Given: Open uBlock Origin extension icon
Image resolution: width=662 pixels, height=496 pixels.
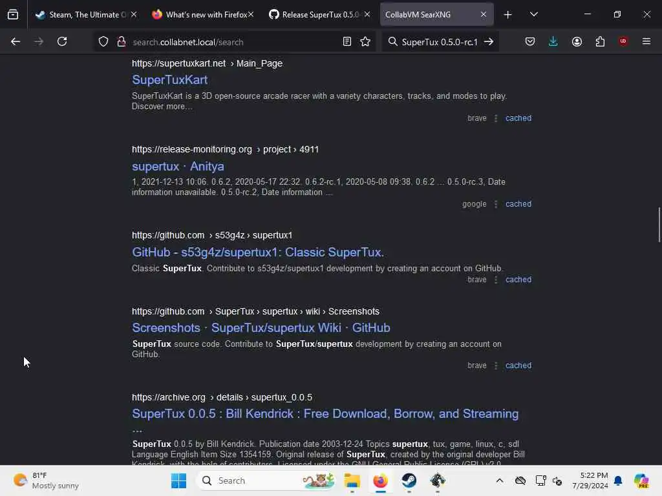Looking at the screenshot, I should pyautogui.click(x=623, y=41).
